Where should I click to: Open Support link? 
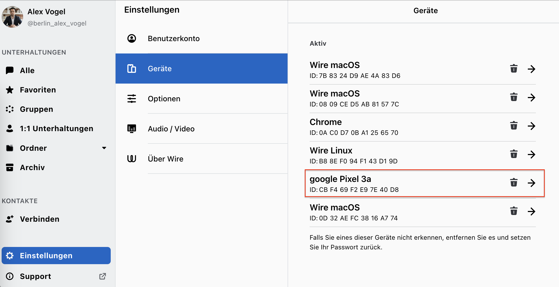[56, 276]
